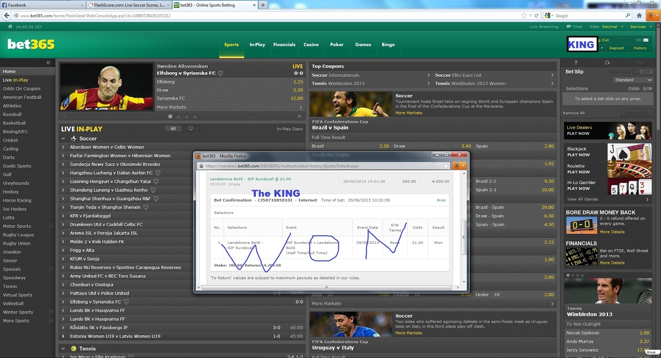
Task: Open the Sports tab
Action: (x=231, y=45)
